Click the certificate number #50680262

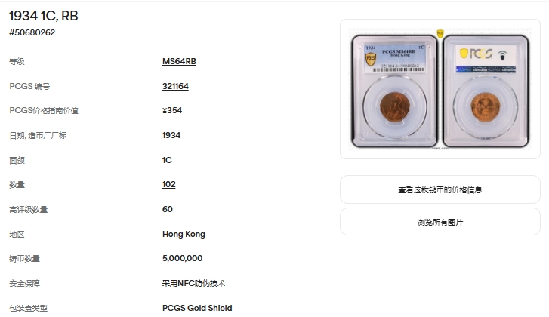(x=32, y=32)
